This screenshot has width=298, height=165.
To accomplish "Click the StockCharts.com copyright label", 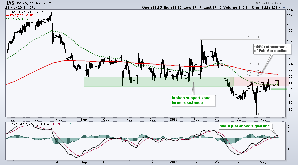I will [271, 3].
